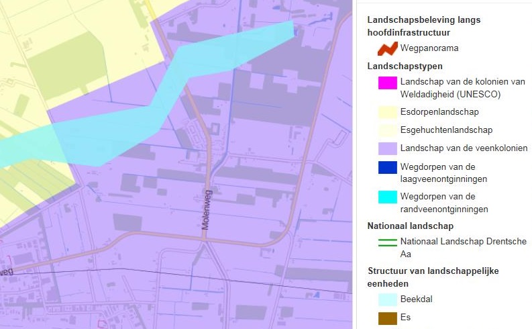Click the 'Beekdal' legend label
Screen dimensions: 532x329
[417, 299]
